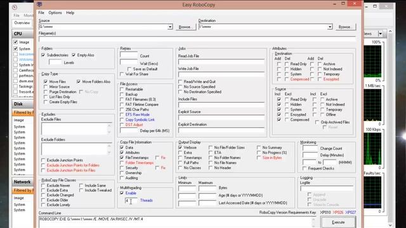This screenshot has width=406, height=228.
Task: Check the No Summary option
Action: (x=259, y=148)
